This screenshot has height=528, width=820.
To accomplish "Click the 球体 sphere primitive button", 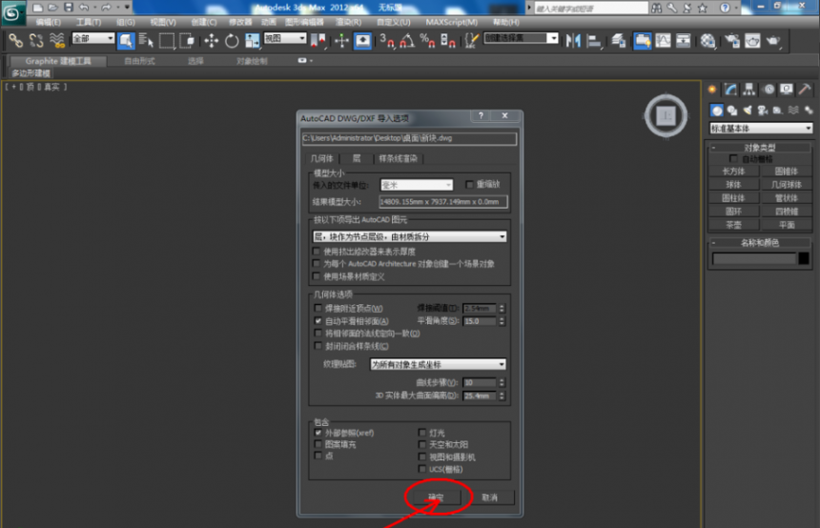I will (734, 185).
